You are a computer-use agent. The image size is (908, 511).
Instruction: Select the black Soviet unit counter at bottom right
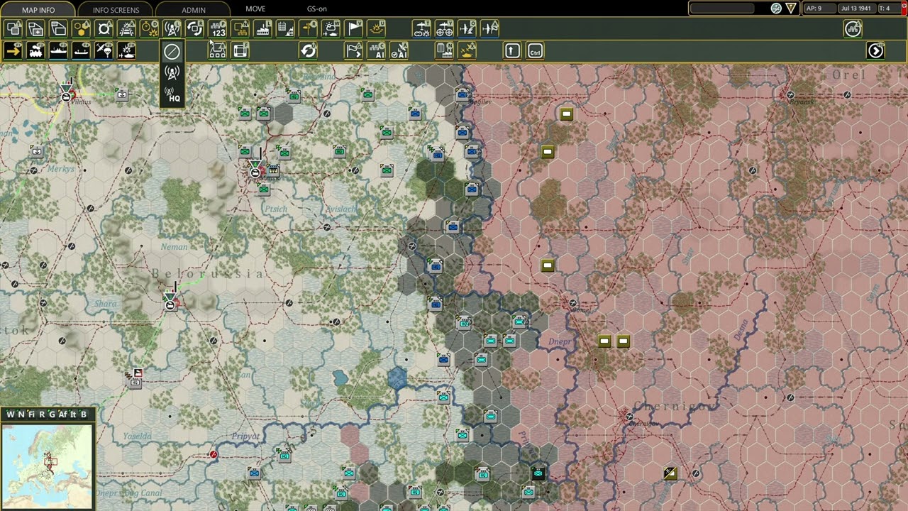click(670, 473)
